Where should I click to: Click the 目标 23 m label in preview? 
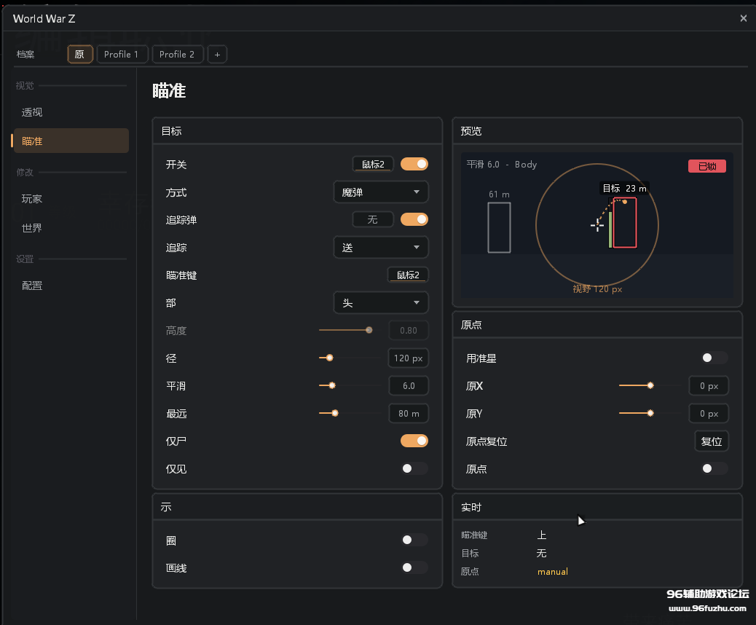(x=624, y=189)
